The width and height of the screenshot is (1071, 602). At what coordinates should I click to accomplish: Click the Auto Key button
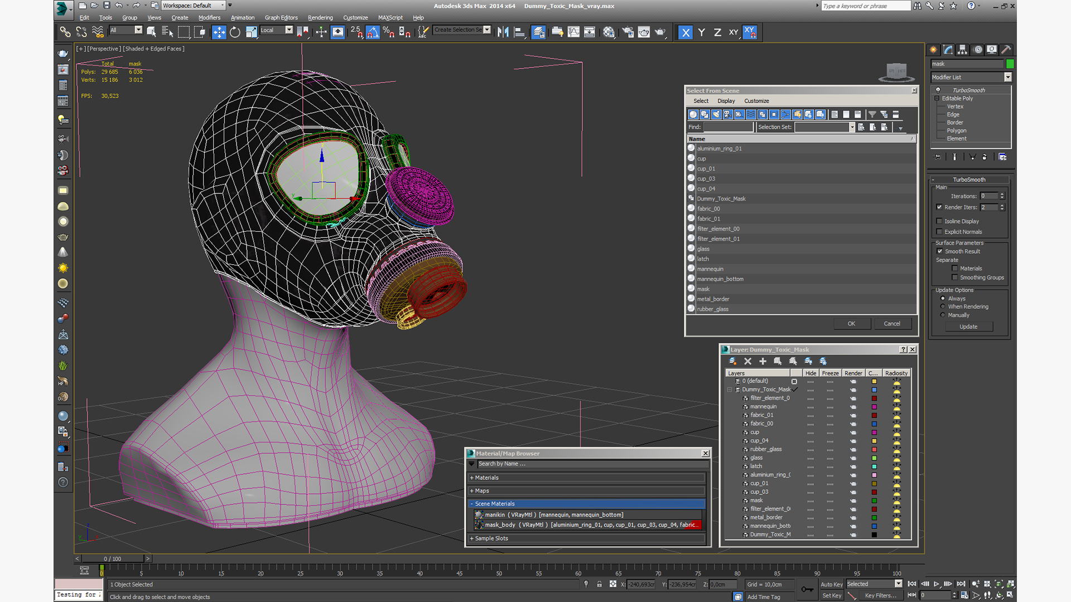click(x=831, y=584)
